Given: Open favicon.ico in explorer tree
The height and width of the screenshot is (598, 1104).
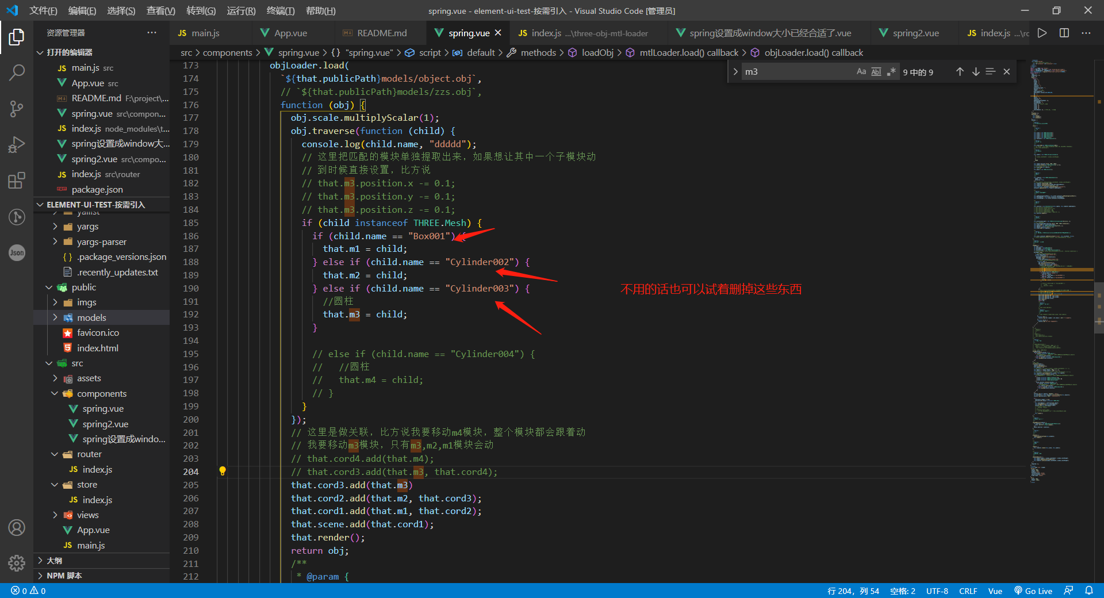Looking at the screenshot, I should click(98, 332).
